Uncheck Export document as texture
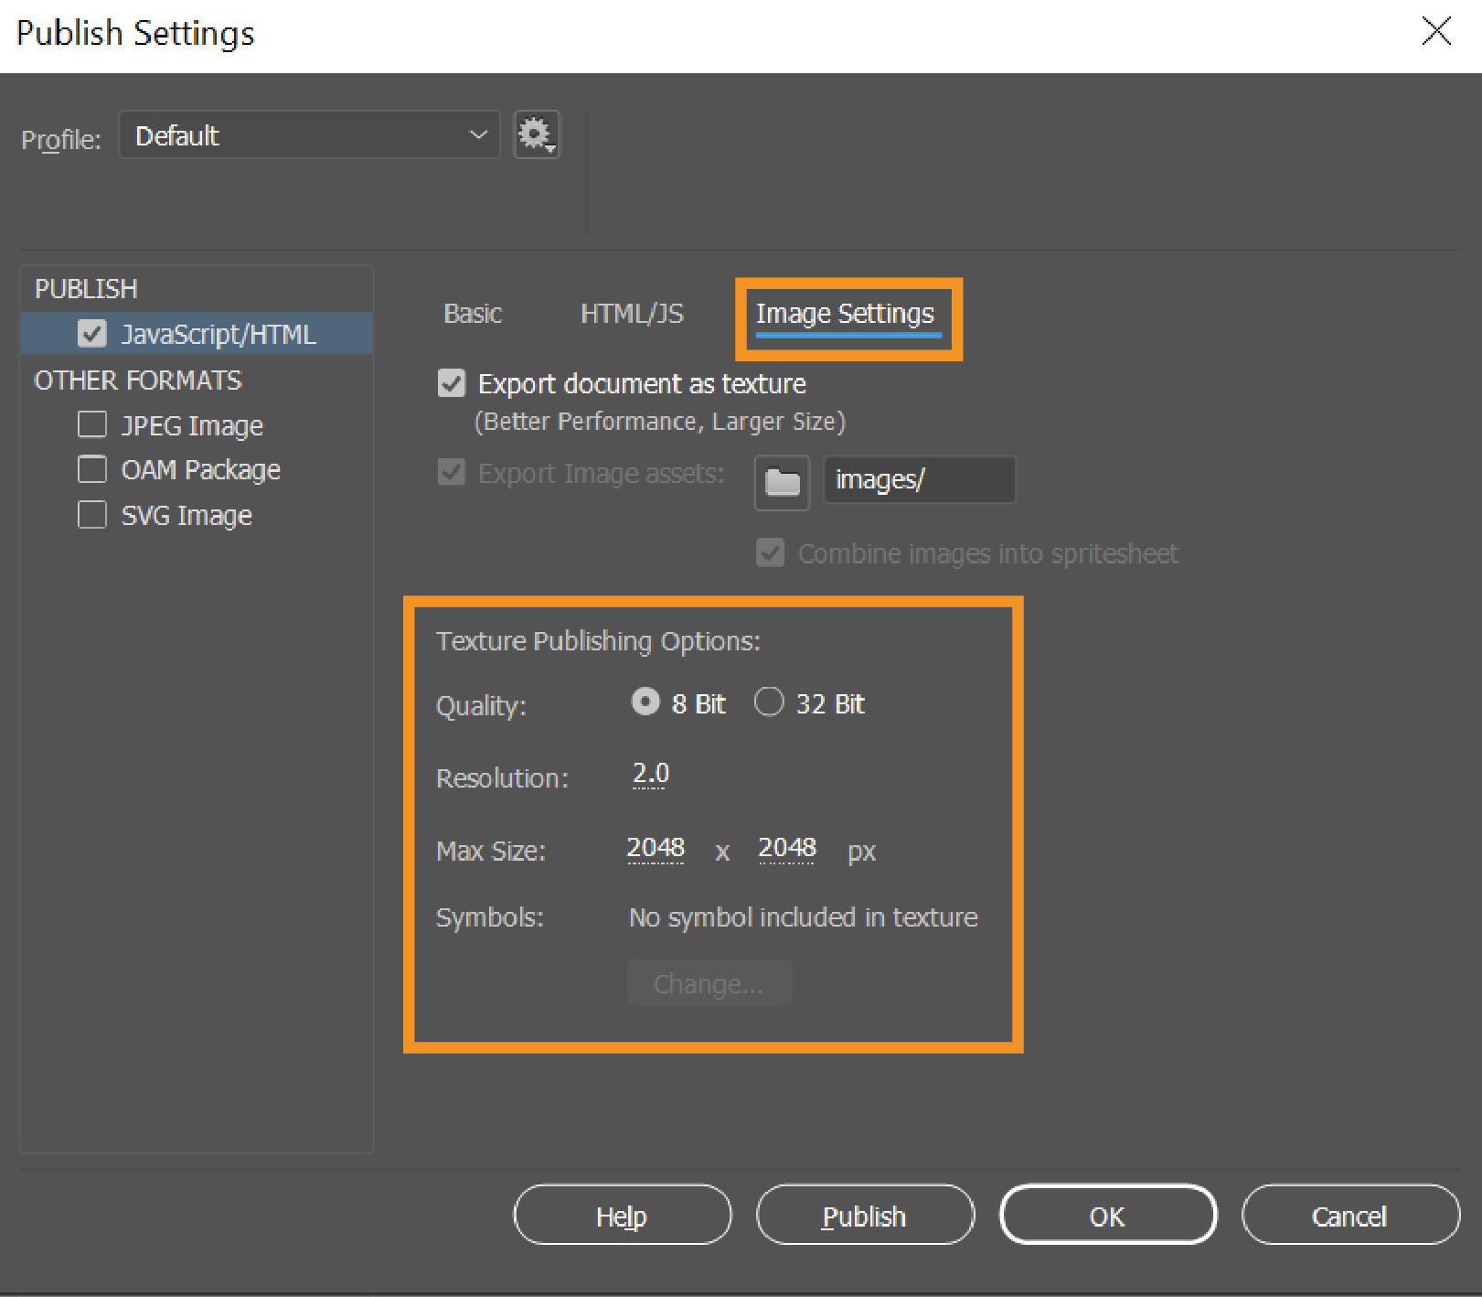 click(451, 383)
